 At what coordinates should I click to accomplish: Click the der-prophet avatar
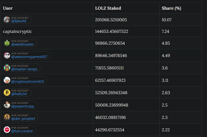[x=7, y=117]
